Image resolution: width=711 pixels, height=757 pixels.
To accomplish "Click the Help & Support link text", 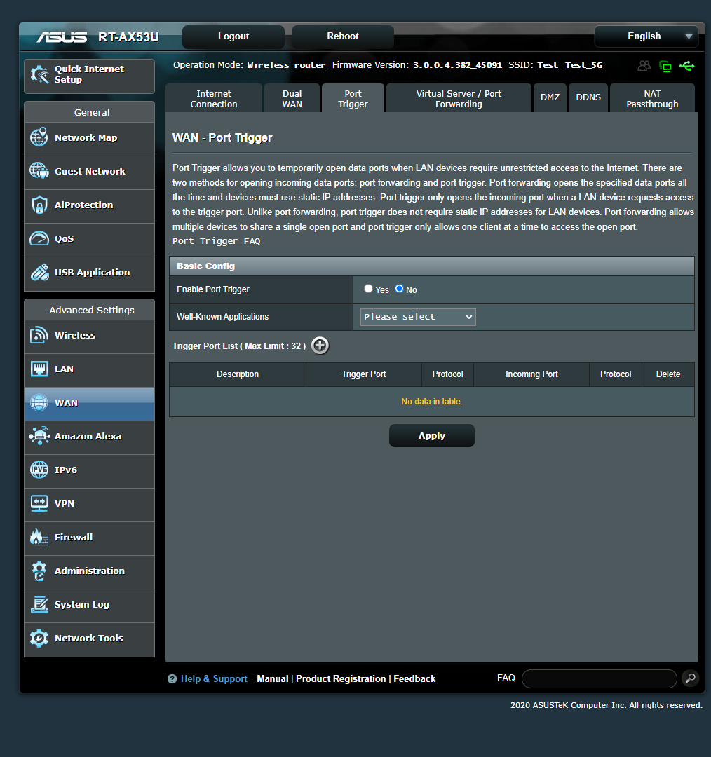I will pyautogui.click(x=214, y=678).
